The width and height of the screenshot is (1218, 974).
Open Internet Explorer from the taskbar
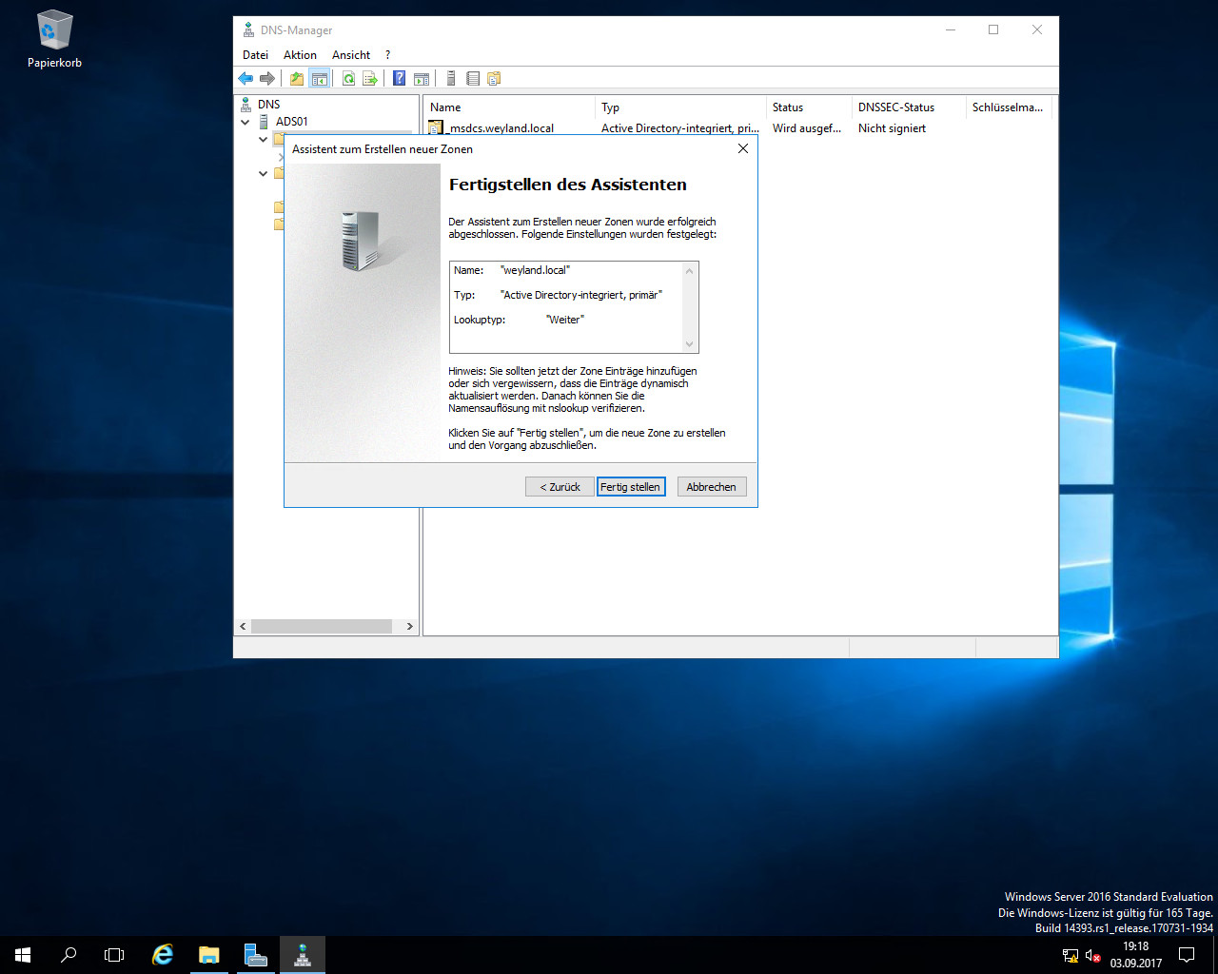point(163,955)
